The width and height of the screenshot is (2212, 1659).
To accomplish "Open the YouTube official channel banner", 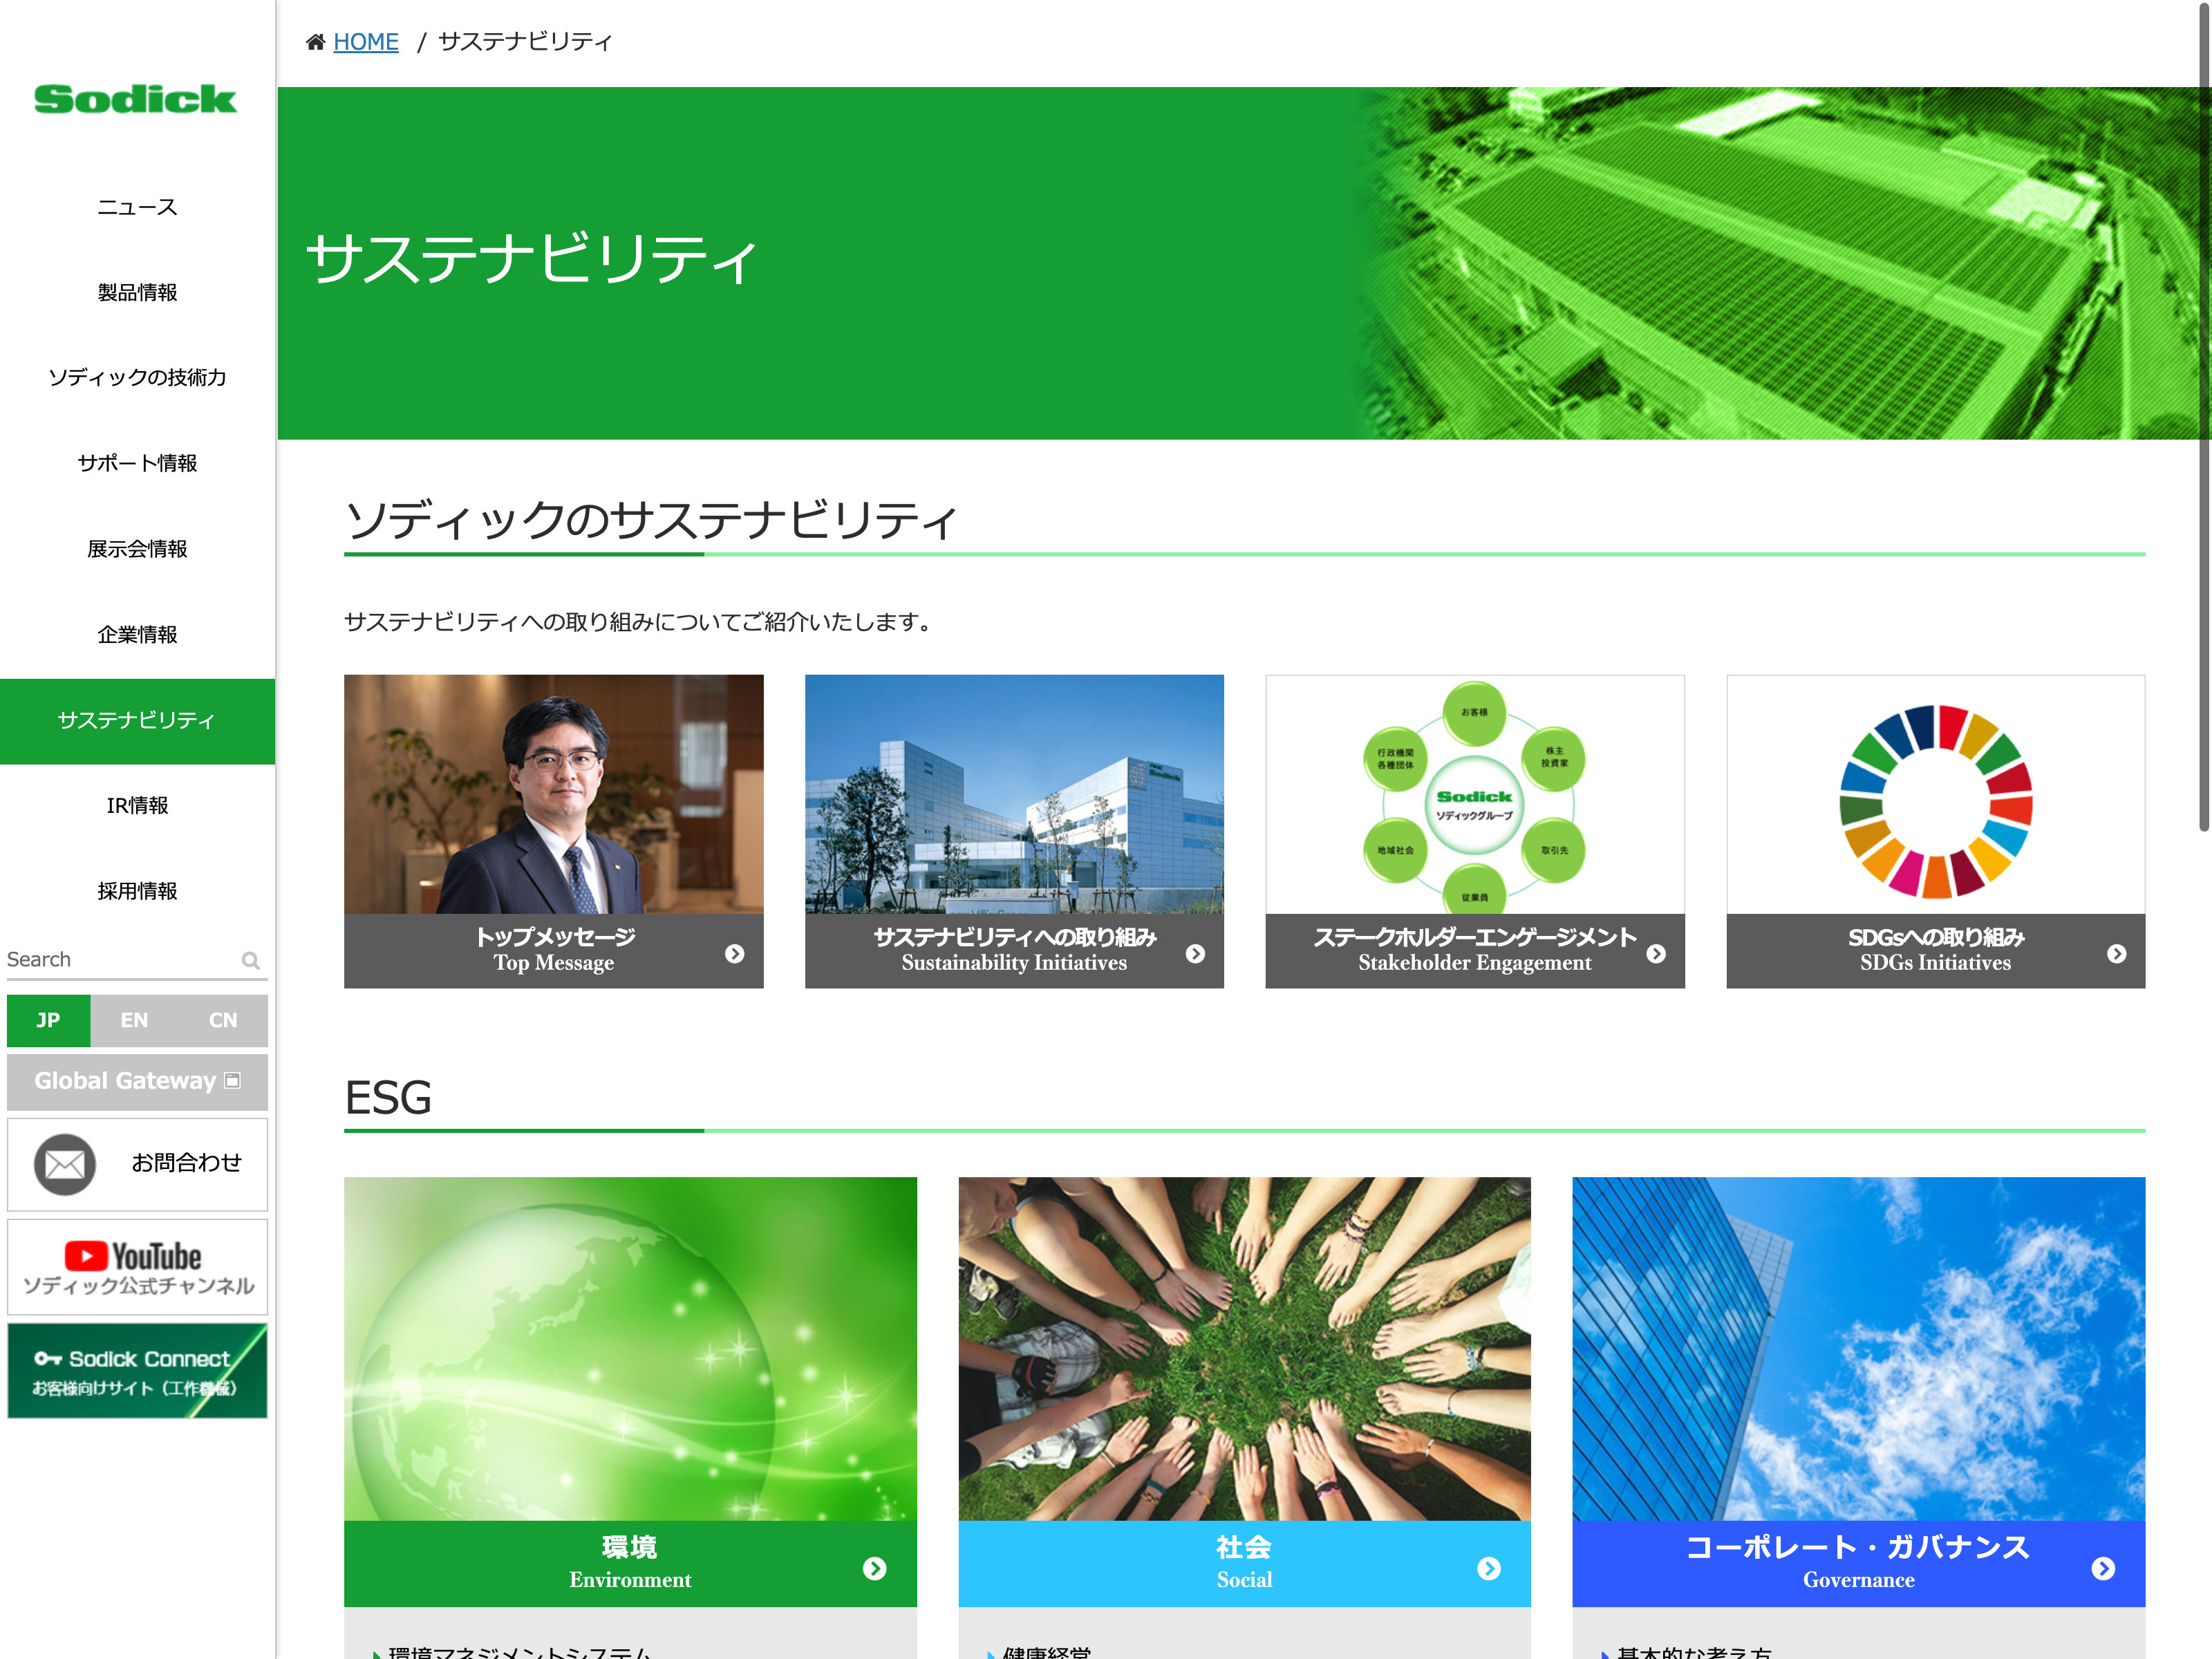I will tap(137, 1267).
